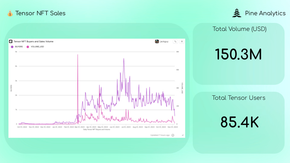The width and height of the screenshot is (290, 163).
Task: Click the Jul 01, 2023 axis label
Action: pos(126,127)
